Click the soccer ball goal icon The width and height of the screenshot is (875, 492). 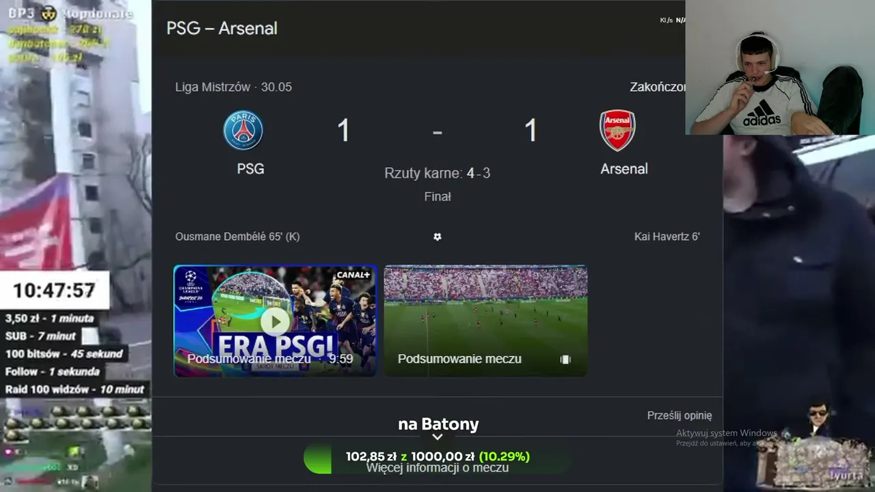click(437, 236)
